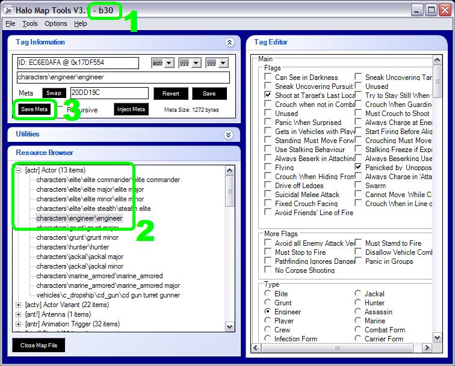Click the Save button next to Revert
This screenshot has height=366, width=455.
click(209, 94)
